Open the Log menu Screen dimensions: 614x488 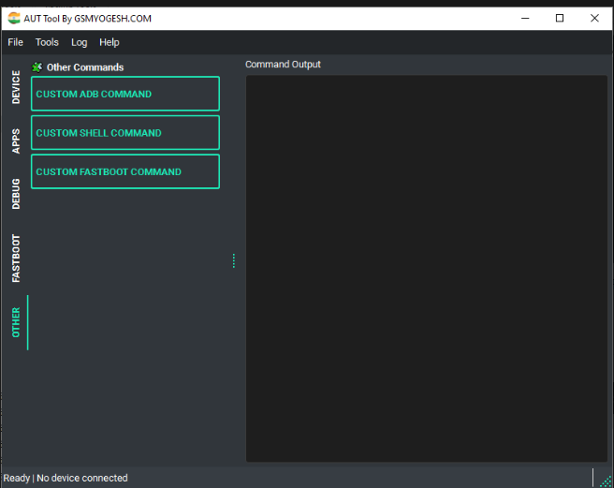[x=80, y=42]
